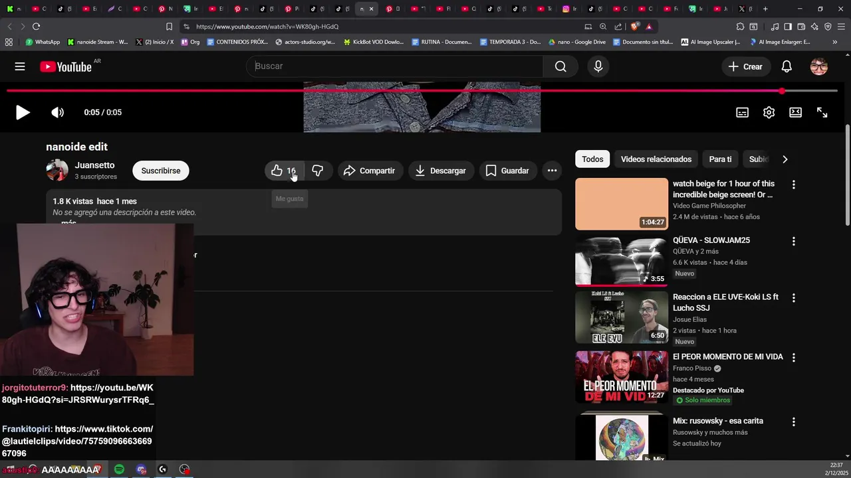The width and height of the screenshot is (851, 478).
Task: Open the Josue Elias reaction thumbnail
Action: point(622,317)
